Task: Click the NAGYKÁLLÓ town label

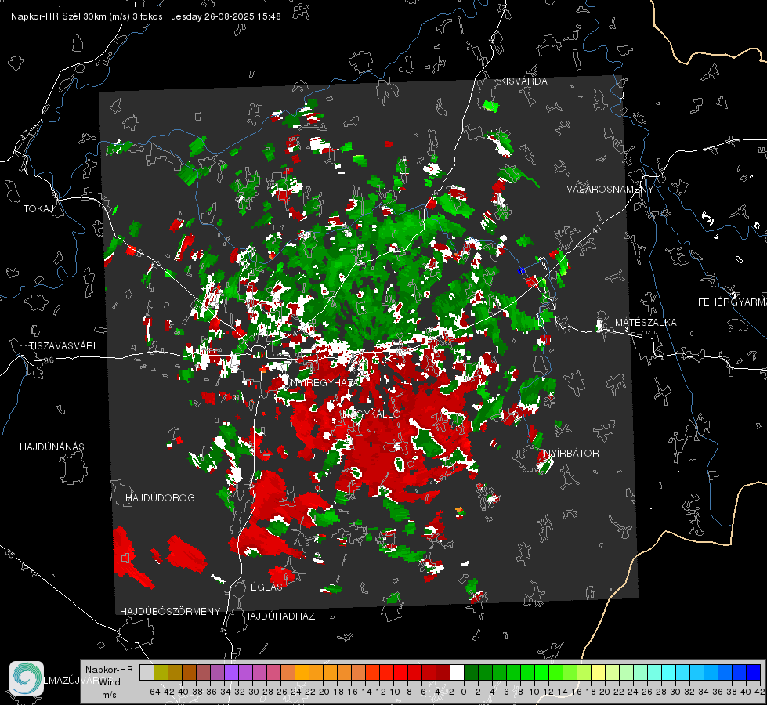Action: click(372, 414)
